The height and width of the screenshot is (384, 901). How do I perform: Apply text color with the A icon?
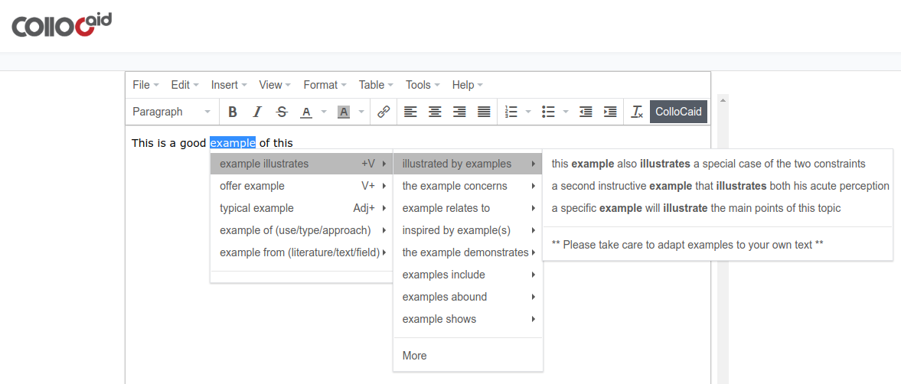[x=306, y=112]
